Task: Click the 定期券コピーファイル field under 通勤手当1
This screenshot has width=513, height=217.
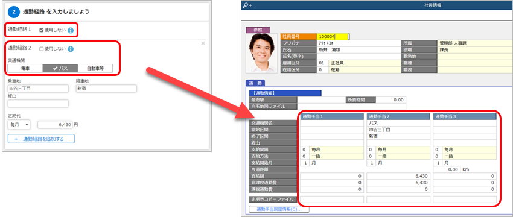Action: point(332,200)
